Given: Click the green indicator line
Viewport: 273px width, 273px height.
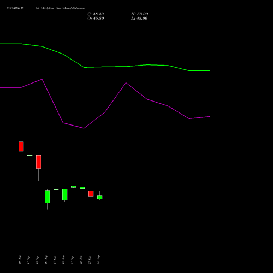Looking at the screenshot, I should tap(105, 67).
